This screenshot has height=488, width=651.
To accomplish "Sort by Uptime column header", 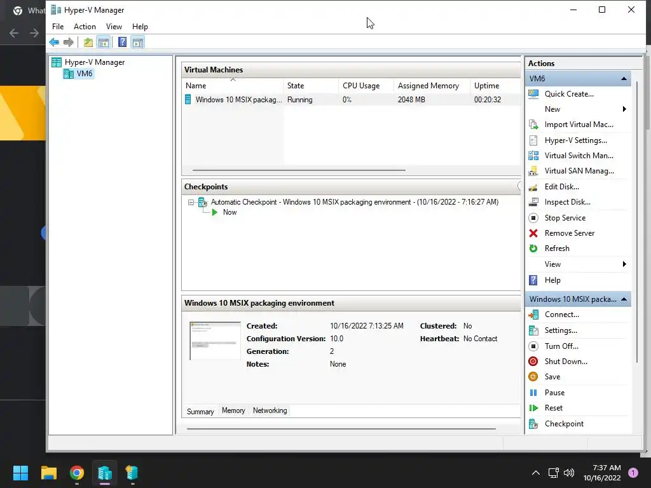I will tap(495, 86).
